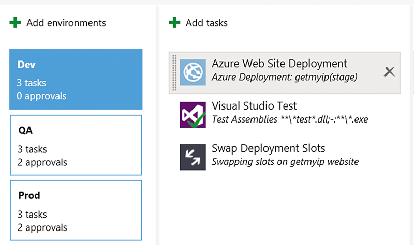Select the Dev environment card
The width and height of the screenshot is (414, 245).
coord(76,79)
